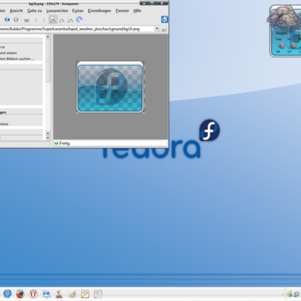Viewport: 301px width, 301px height.
Task: Click the third magnifier zoom icon
Action: (70, 20)
